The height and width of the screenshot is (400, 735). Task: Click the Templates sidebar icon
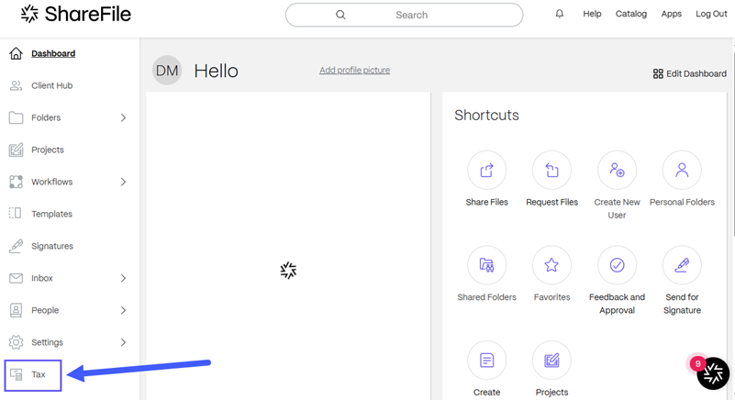16,214
